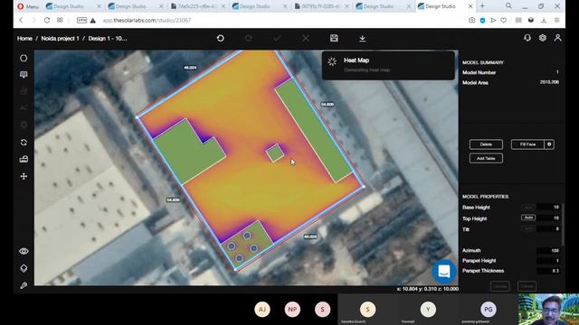Open the Opera Menu button
The width and height of the screenshot is (579, 325).
[28, 6]
